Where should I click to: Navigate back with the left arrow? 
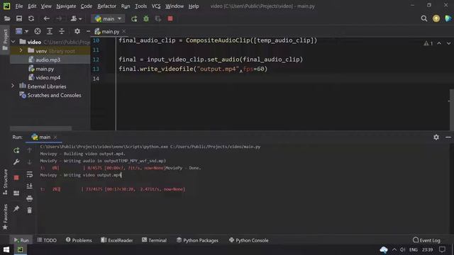click(x=46, y=19)
